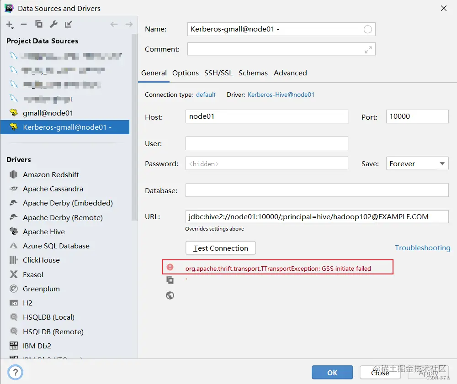Click the red error exclamation icon
The height and width of the screenshot is (384, 457).
pyautogui.click(x=170, y=267)
